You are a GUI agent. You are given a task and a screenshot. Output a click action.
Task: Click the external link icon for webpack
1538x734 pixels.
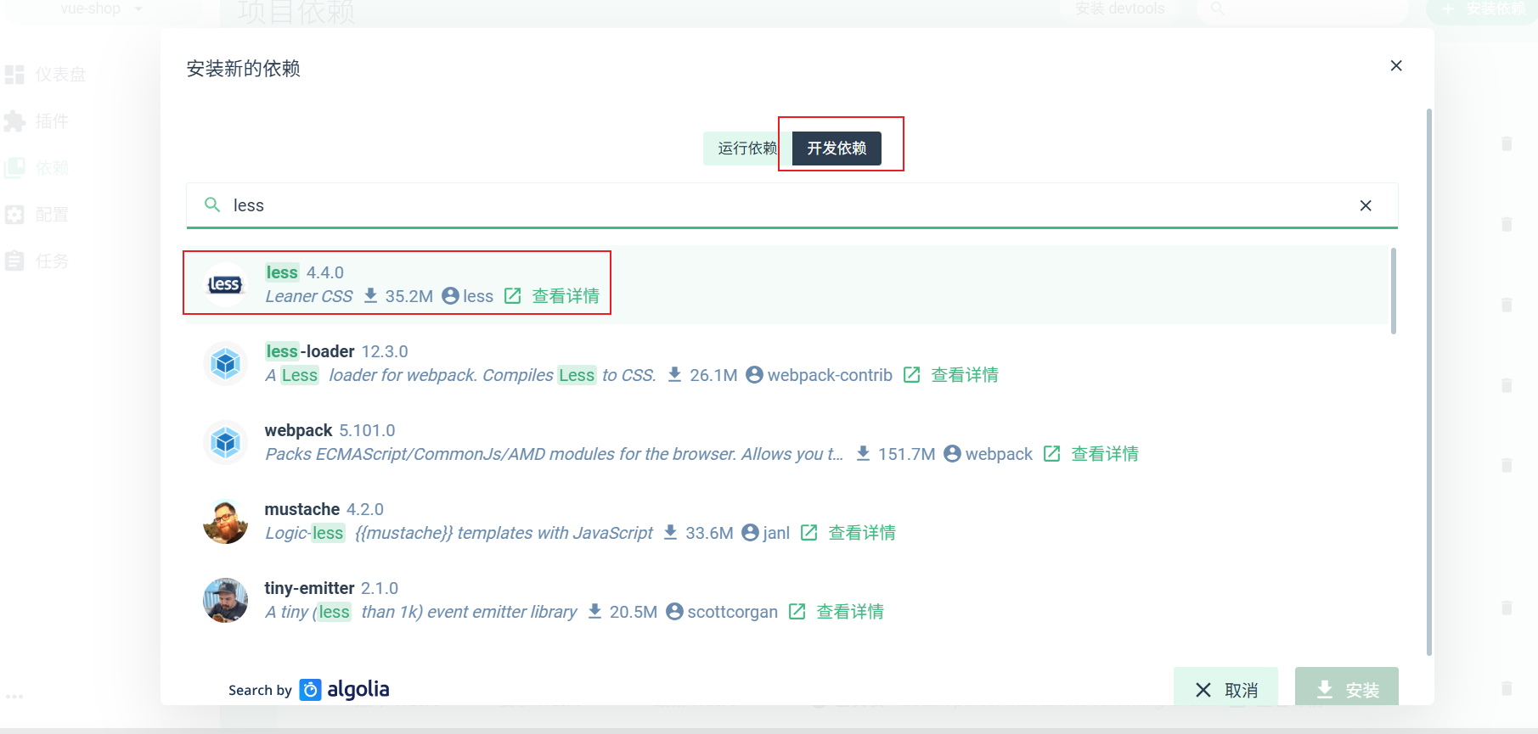coord(1051,453)
